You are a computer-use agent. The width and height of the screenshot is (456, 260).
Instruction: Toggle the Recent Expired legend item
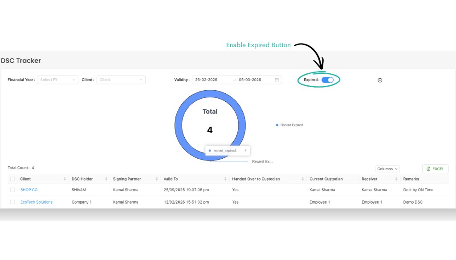pyautogui.click(x=290, y=125)
